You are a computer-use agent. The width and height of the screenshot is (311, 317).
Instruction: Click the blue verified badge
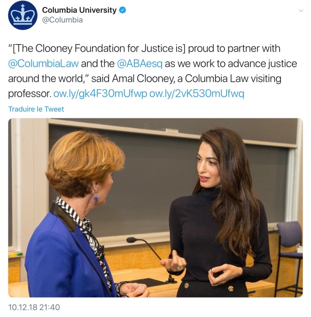122,10
